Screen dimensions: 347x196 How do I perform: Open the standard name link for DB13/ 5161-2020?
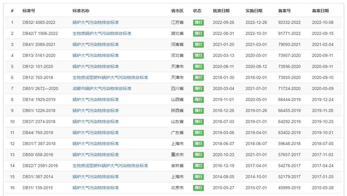pos(95,55)
